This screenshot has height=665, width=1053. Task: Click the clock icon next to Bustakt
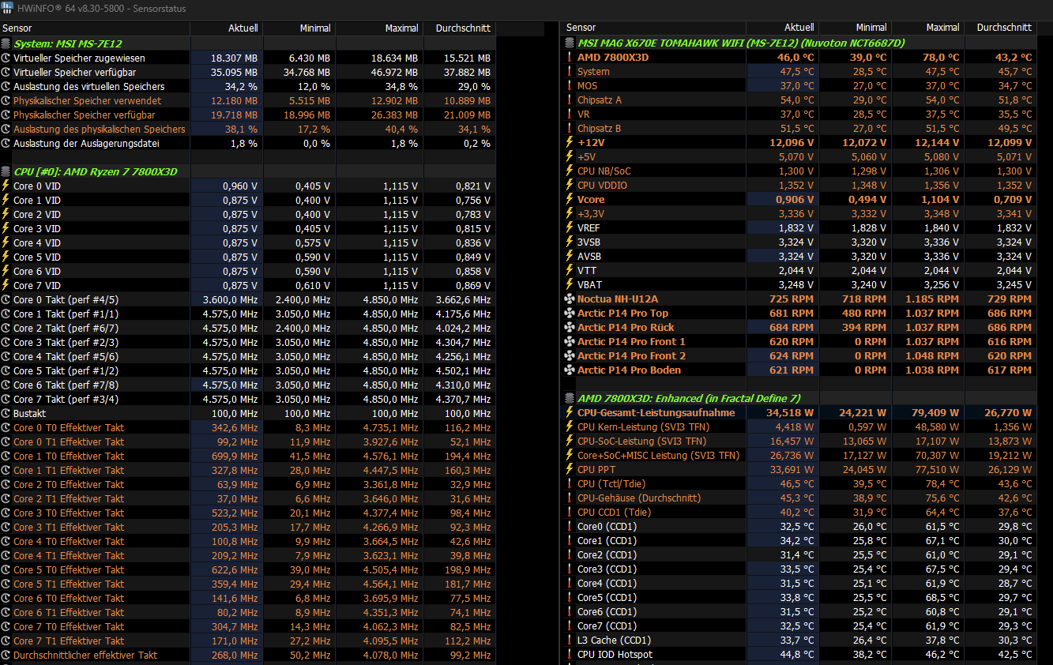pos(6,414)
